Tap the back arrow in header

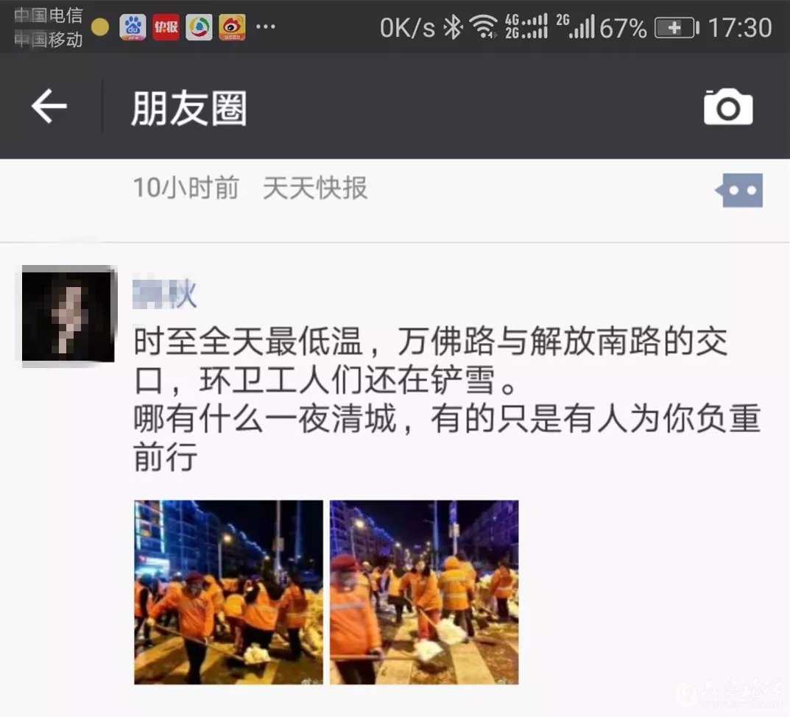coord(49,106)
